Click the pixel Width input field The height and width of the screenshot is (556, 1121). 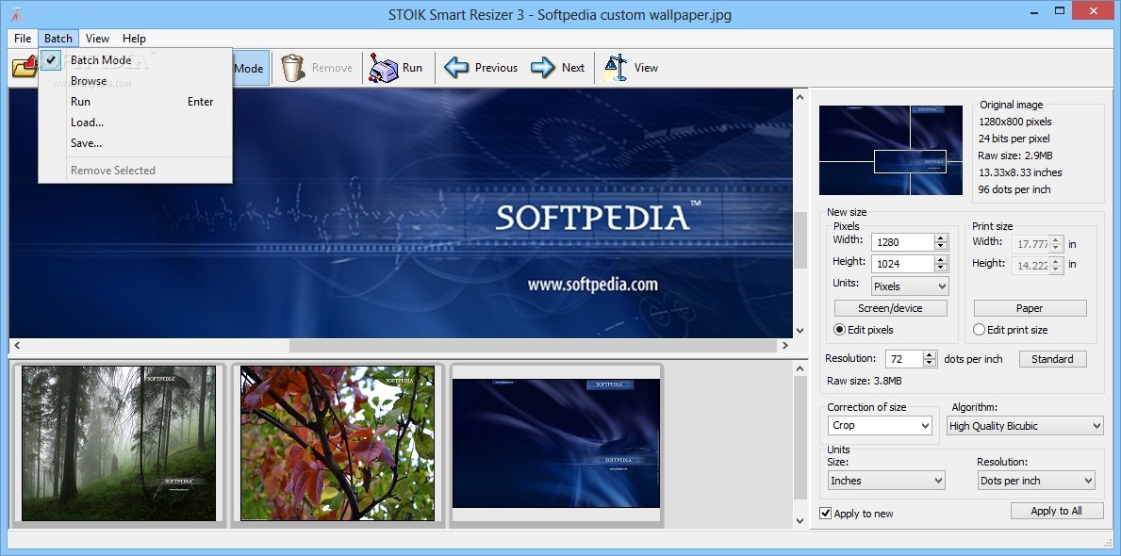[x=903, y=242]
